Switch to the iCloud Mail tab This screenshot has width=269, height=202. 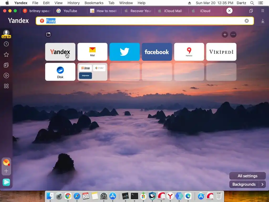click(x=172, y=11)
